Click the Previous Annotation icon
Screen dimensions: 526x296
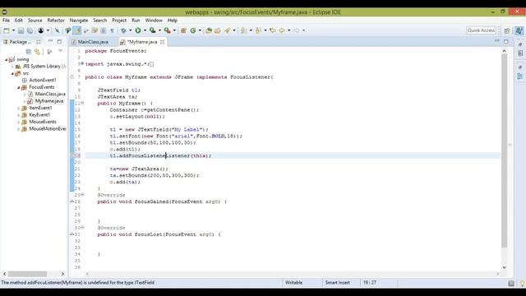[258, 30]
